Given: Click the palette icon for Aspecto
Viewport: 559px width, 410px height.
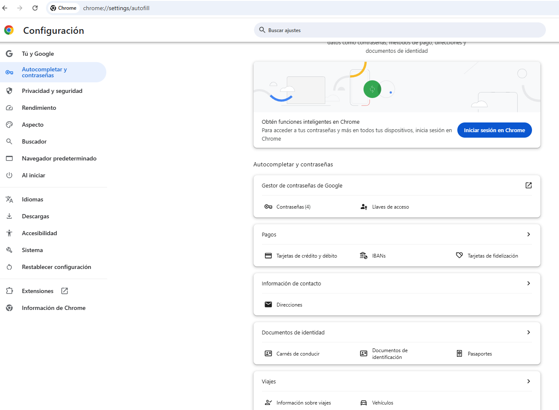Looking at the screenshot, I should point(9,125).
